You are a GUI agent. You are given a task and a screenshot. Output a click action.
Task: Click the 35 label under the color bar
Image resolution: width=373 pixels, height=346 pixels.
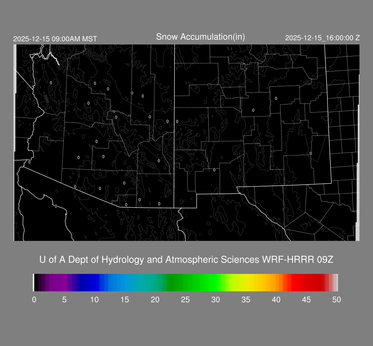246,300
